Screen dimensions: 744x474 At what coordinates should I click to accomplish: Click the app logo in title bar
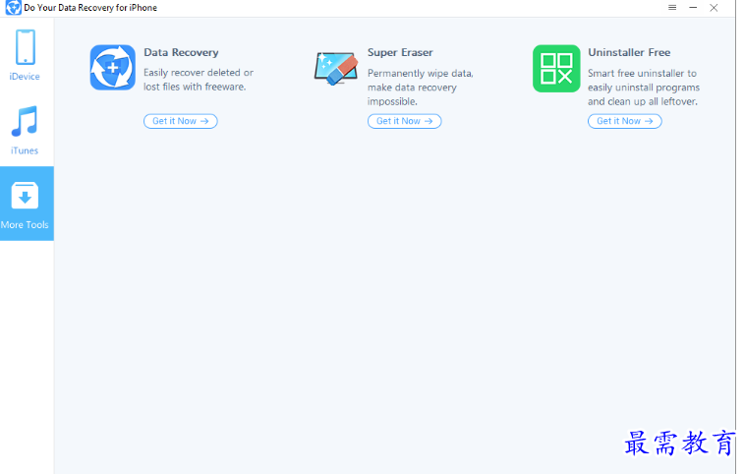point(14,8)
